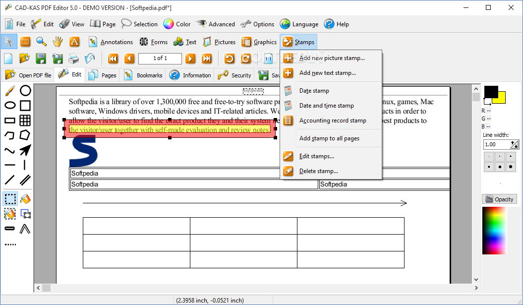Choose Edit stamps entry
The height and width of the screenshot is (305, 523).
331,156
